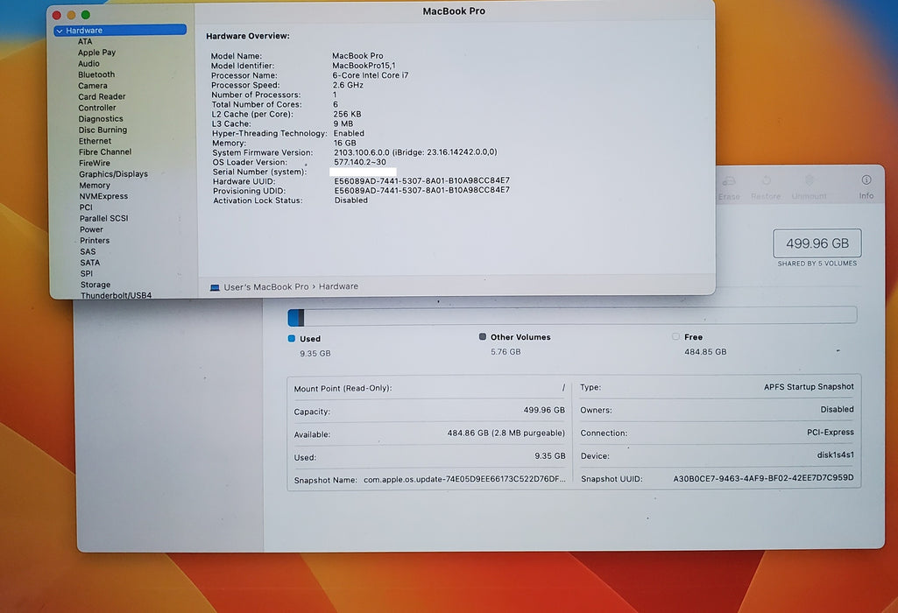Select Bluetooth in the sidebar
Screen dimensions: 898x613
[96, 74]
